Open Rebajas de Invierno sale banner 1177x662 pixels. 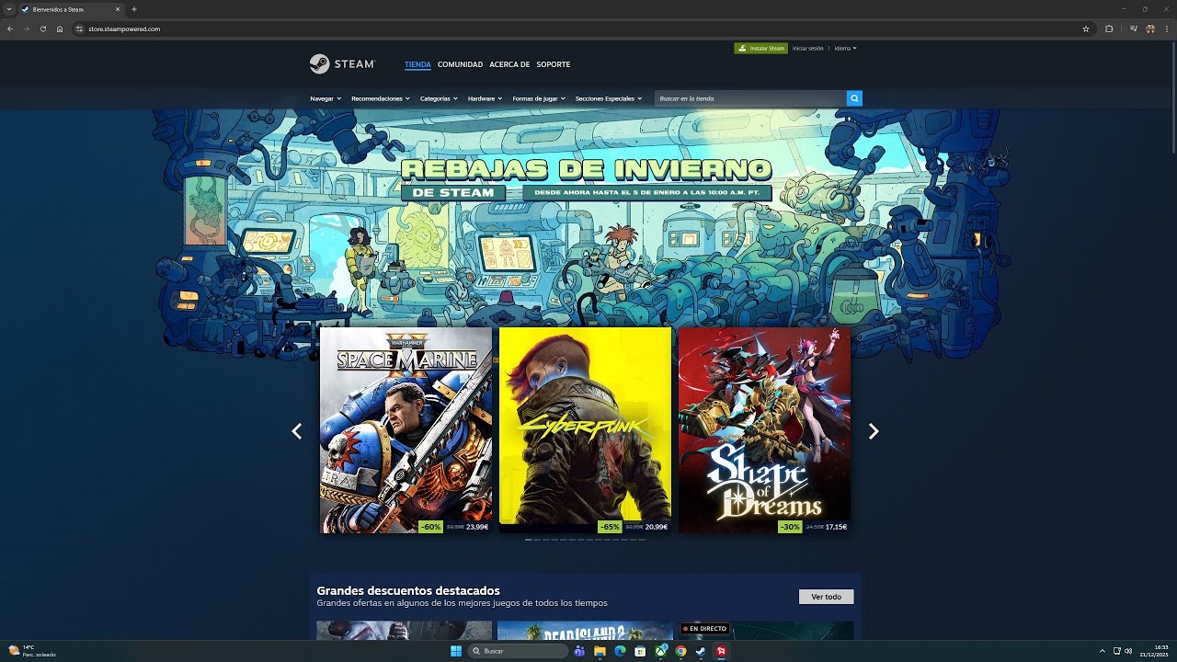(586, 179)
